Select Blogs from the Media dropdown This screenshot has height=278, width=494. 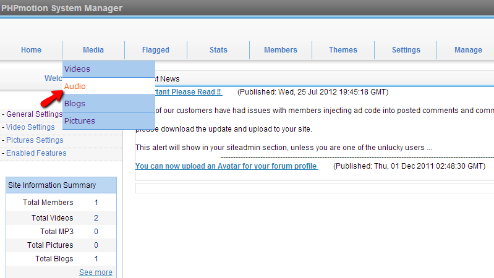coord(109,104)
